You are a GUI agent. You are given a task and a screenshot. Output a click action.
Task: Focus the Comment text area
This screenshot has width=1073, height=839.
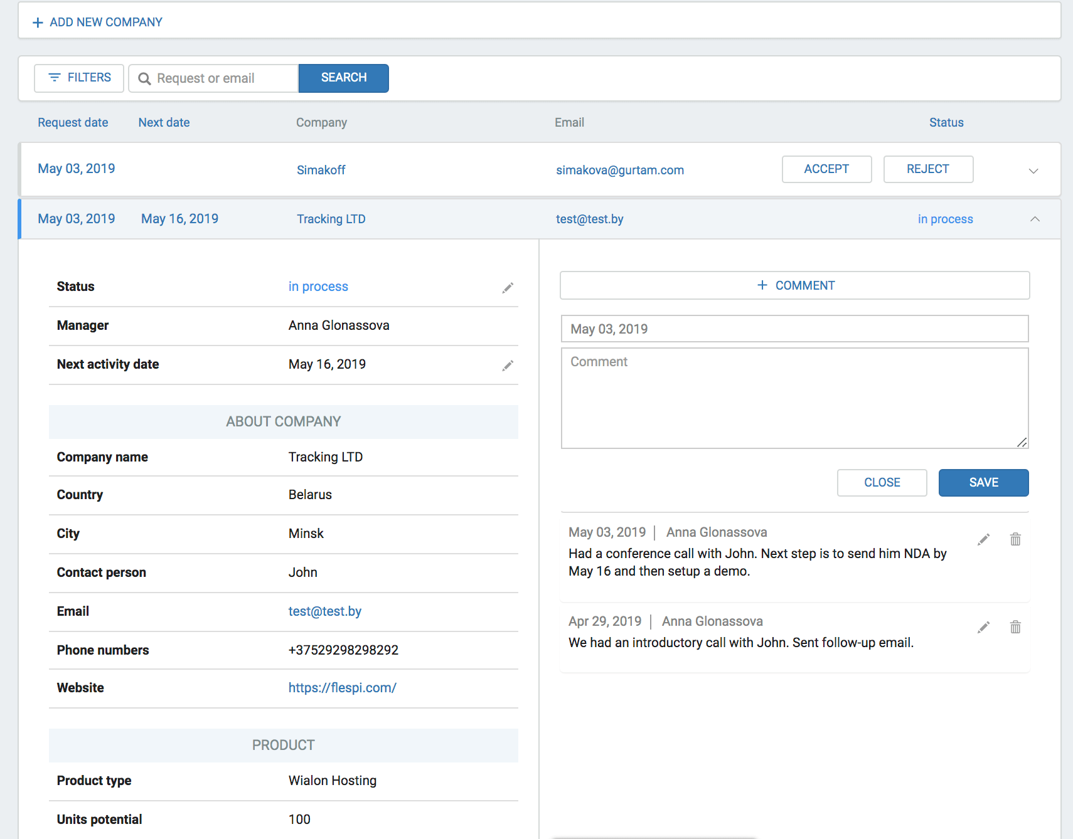[794, 398]
